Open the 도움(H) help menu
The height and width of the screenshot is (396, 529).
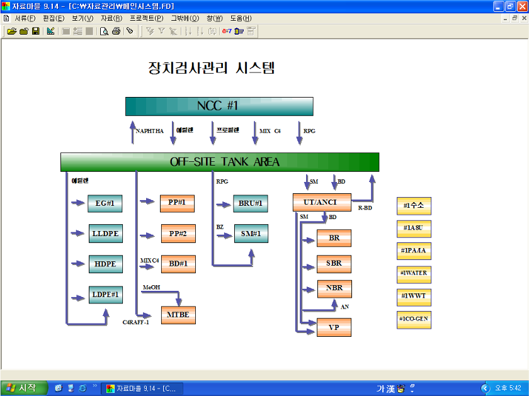241,18
